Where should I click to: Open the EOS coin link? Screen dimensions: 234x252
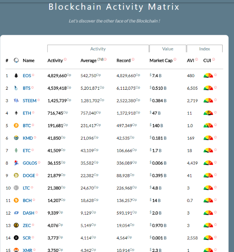pyautogui.click(x=27, y=76)
